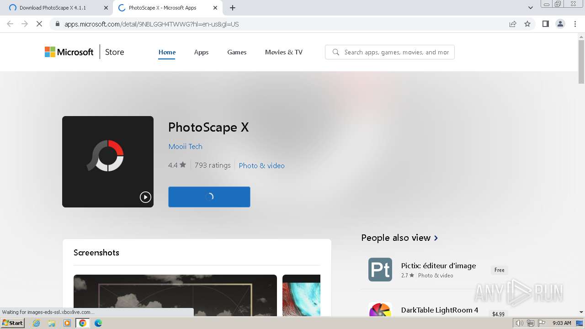Bookmark this page with star icon

coord(527,24)
